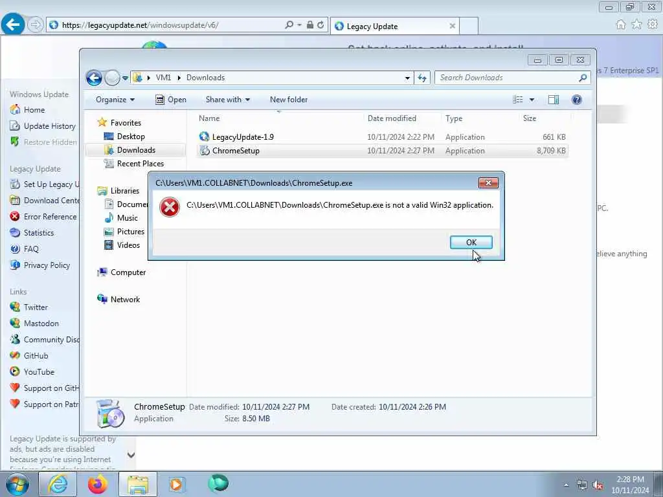Open the FAQ sidebar link

tap(31, 249)
